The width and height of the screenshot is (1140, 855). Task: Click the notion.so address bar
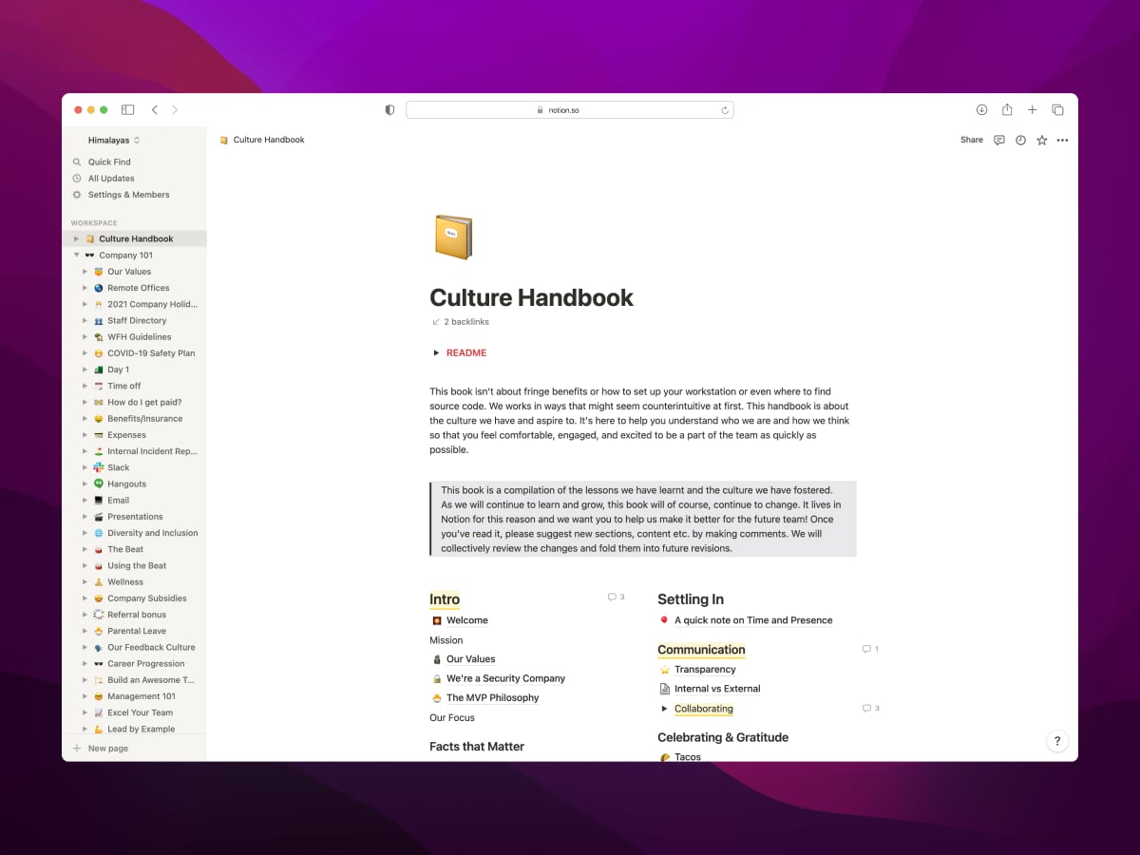[569, 110]
